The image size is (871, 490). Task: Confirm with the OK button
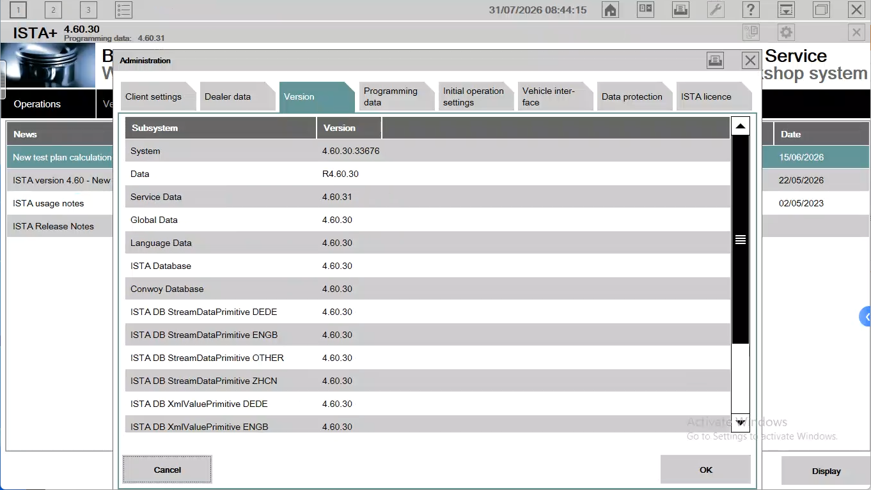pos(705,470)
